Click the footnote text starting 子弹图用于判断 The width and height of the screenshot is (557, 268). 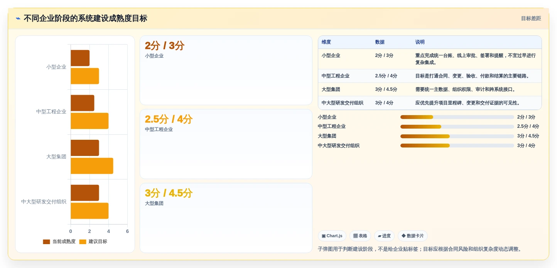coord(420,249)
